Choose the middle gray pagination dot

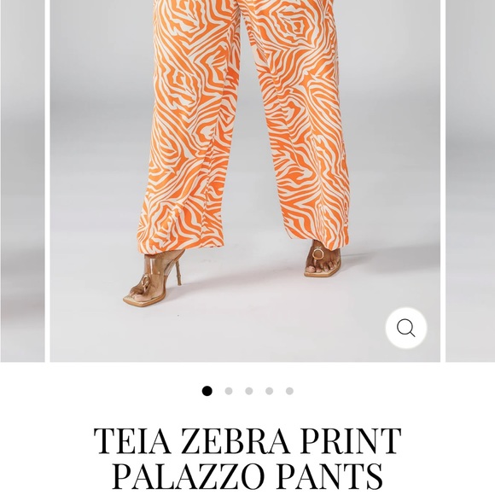[x=248, y=391]
